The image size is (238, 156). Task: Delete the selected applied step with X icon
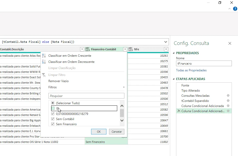[179, 111]
